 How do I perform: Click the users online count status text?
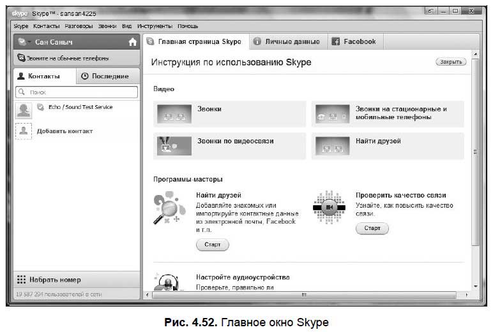click(59, 294)
